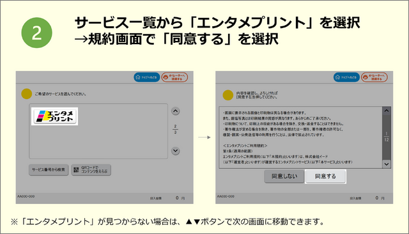Click 投入金額 label on the right screen

(355, 198)
